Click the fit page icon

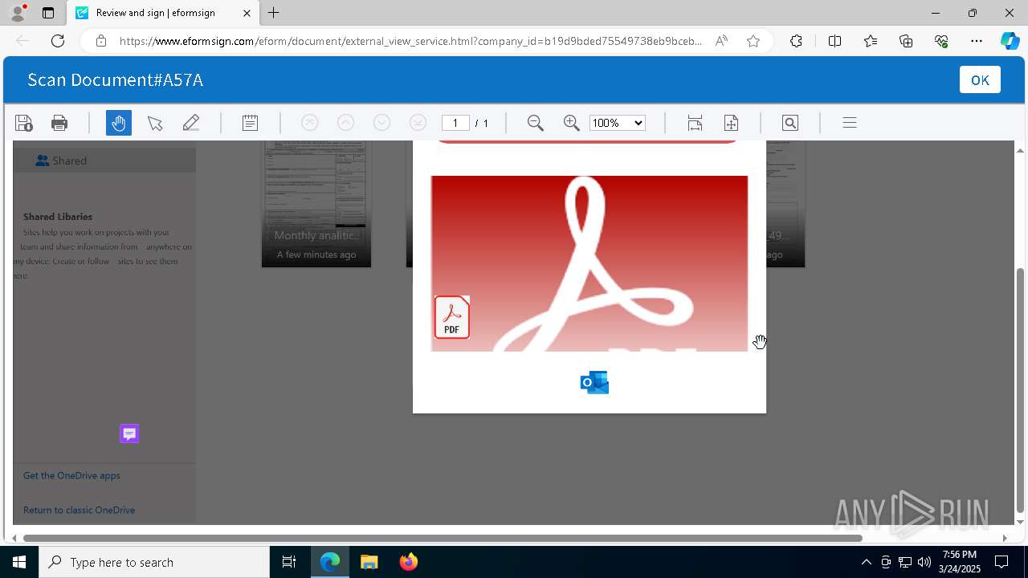click(x=731, y=123)
